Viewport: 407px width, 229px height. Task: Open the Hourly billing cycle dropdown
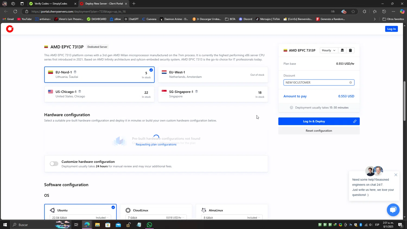click(x=329, y=50)
